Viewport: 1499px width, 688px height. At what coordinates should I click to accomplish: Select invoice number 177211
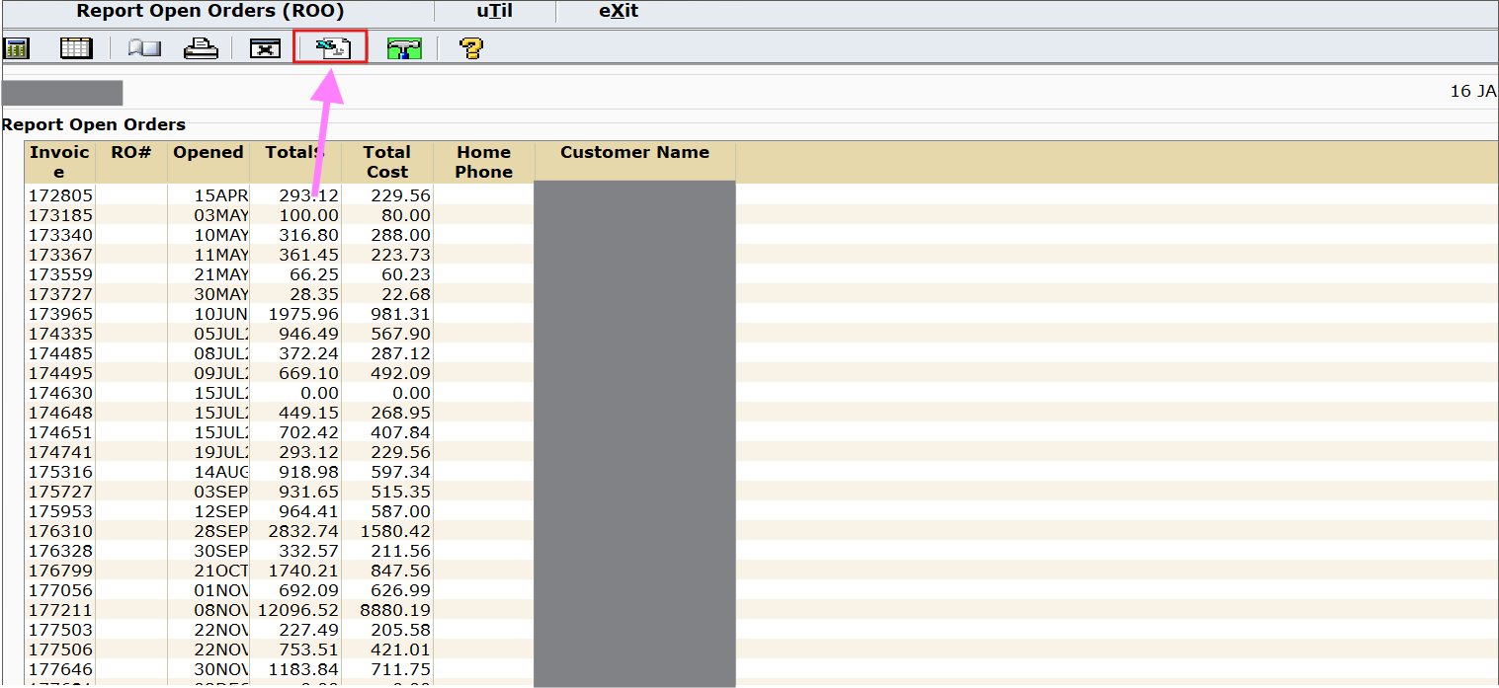(60, 610)
